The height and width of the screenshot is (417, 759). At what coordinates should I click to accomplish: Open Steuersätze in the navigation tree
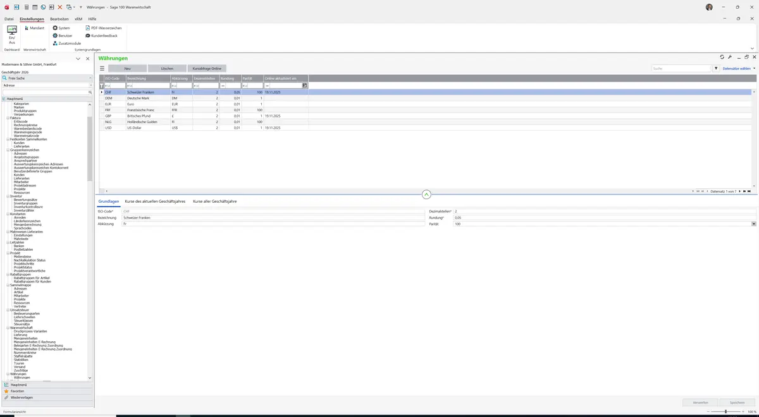coord(22,324)
